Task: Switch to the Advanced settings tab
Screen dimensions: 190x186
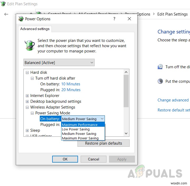Action: (x=35, y=29)
